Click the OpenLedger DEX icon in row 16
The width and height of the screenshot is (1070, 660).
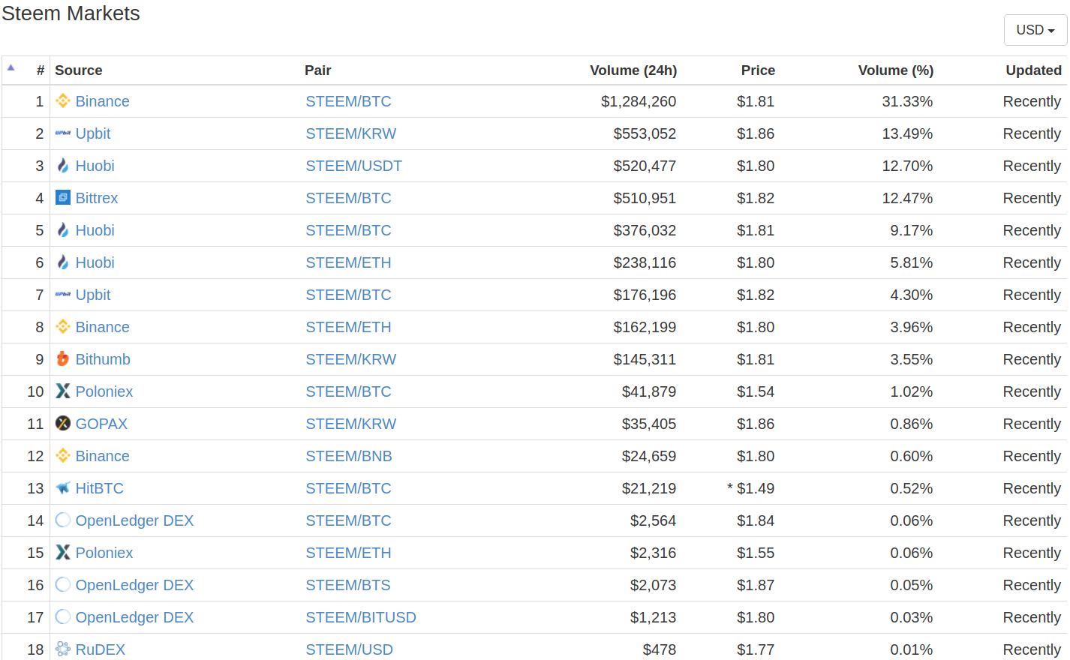[63, 584]
